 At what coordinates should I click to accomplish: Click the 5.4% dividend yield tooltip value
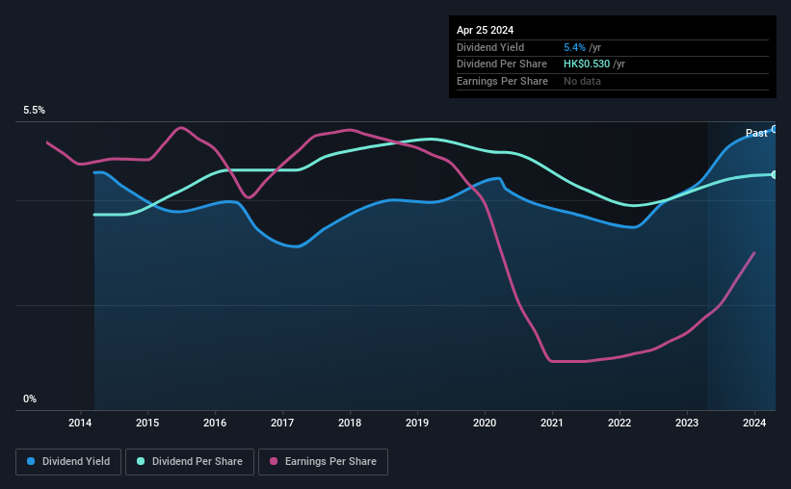574,47
